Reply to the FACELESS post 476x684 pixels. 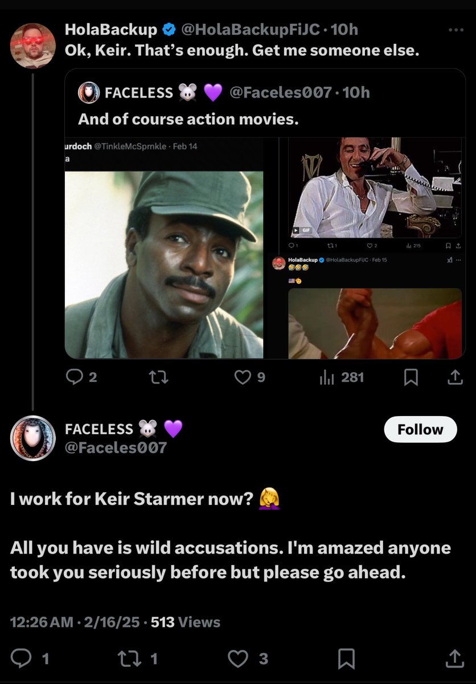(22, 659)
